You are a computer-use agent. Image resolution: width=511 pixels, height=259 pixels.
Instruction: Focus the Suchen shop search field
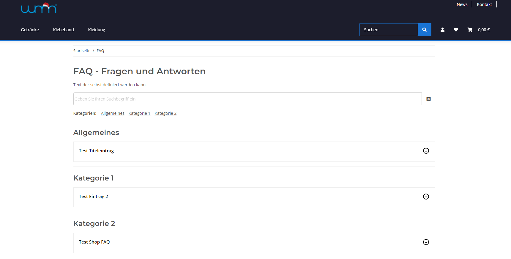pos(389,30)
